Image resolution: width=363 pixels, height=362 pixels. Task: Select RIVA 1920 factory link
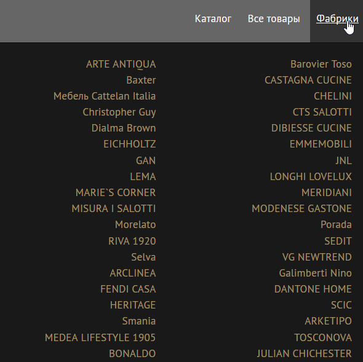132,242
